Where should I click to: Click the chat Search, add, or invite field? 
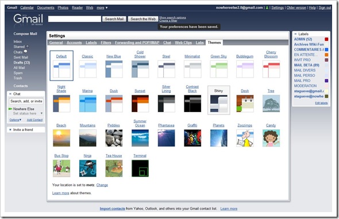point(26,101)
